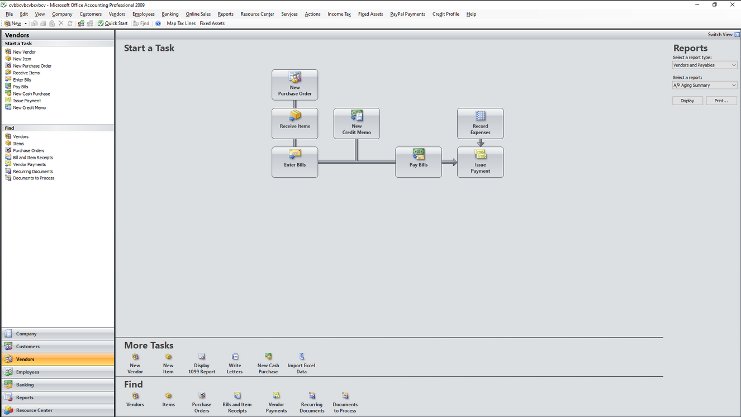Open the Enter Bills flowchart tile
This screenshot has width=741, height=417.
point(295,162)
